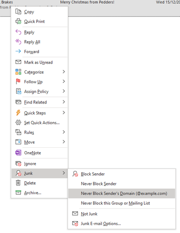This screenshot has width=180, height=233.
Task: Click the purple OneNote icon
Action: (18, 153)
